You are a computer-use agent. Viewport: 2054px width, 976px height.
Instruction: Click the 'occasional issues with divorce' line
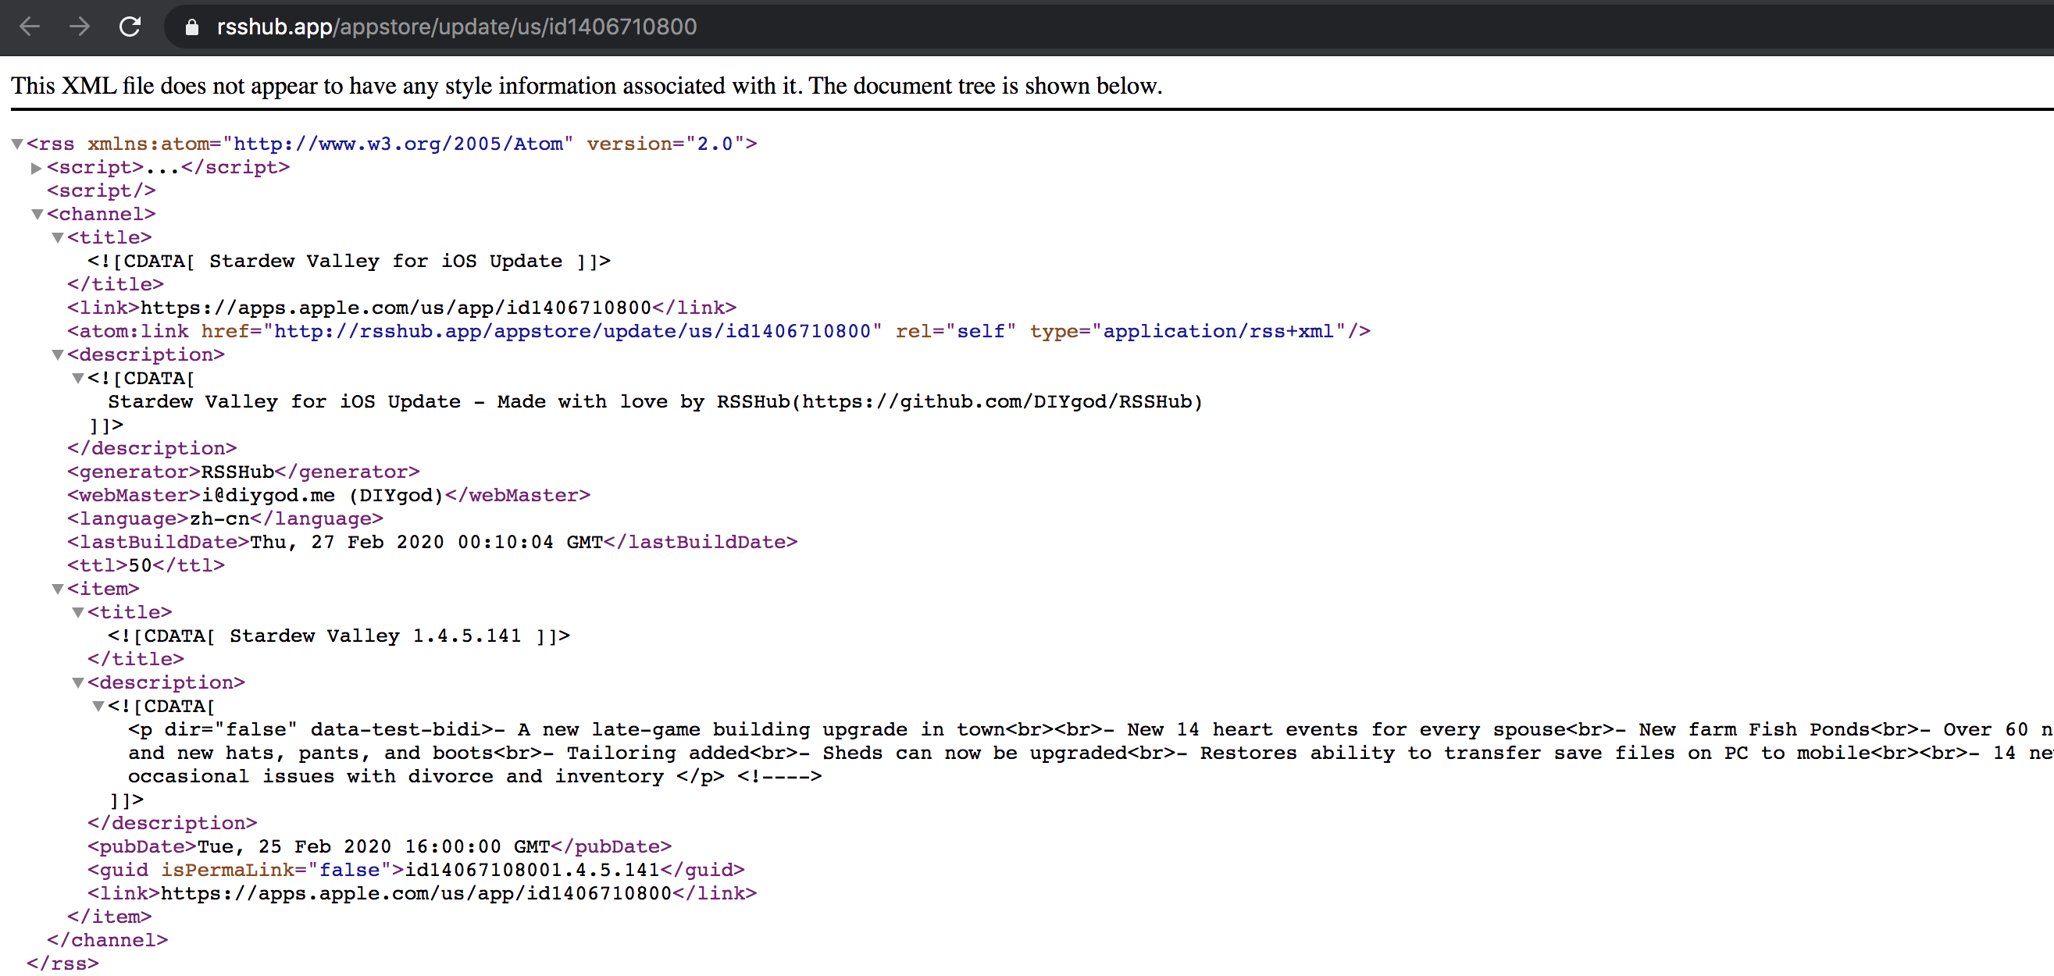tap(475, 777)
